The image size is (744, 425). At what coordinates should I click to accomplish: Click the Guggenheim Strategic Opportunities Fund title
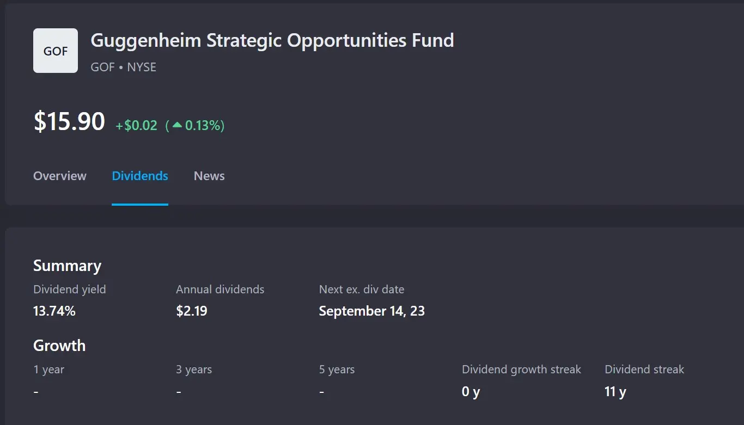(x=272, y=40)
